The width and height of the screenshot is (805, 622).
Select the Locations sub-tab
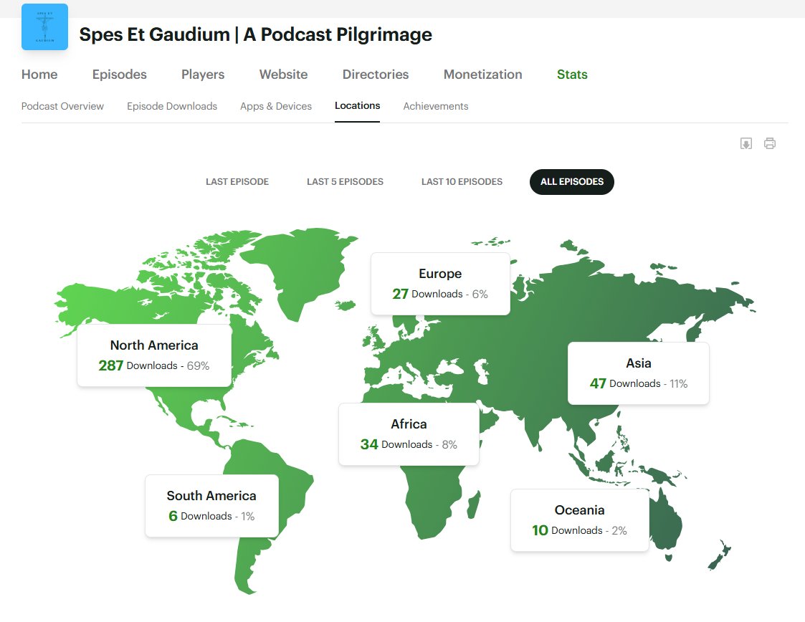tap(357, 106)
